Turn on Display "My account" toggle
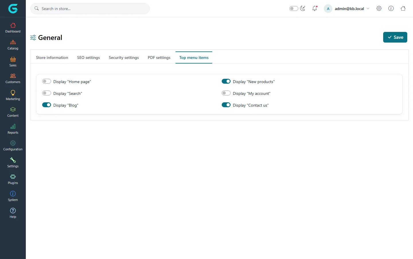Image resolution: width=413 pixels, height=259 pixels. pos(226,93)
